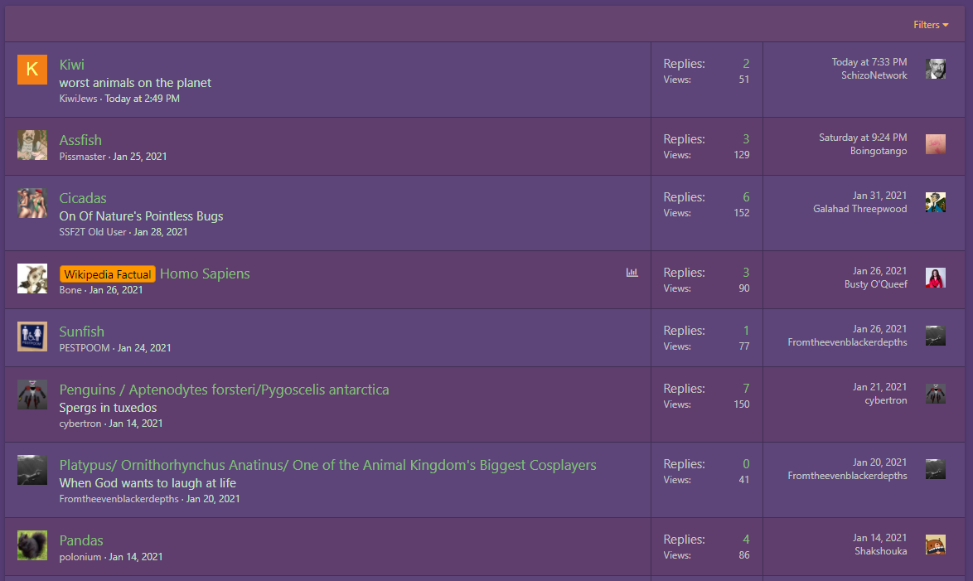Click the KiwiJews username link
The width and height of the screenshot is (973, 581).
[x=78, y=99]
